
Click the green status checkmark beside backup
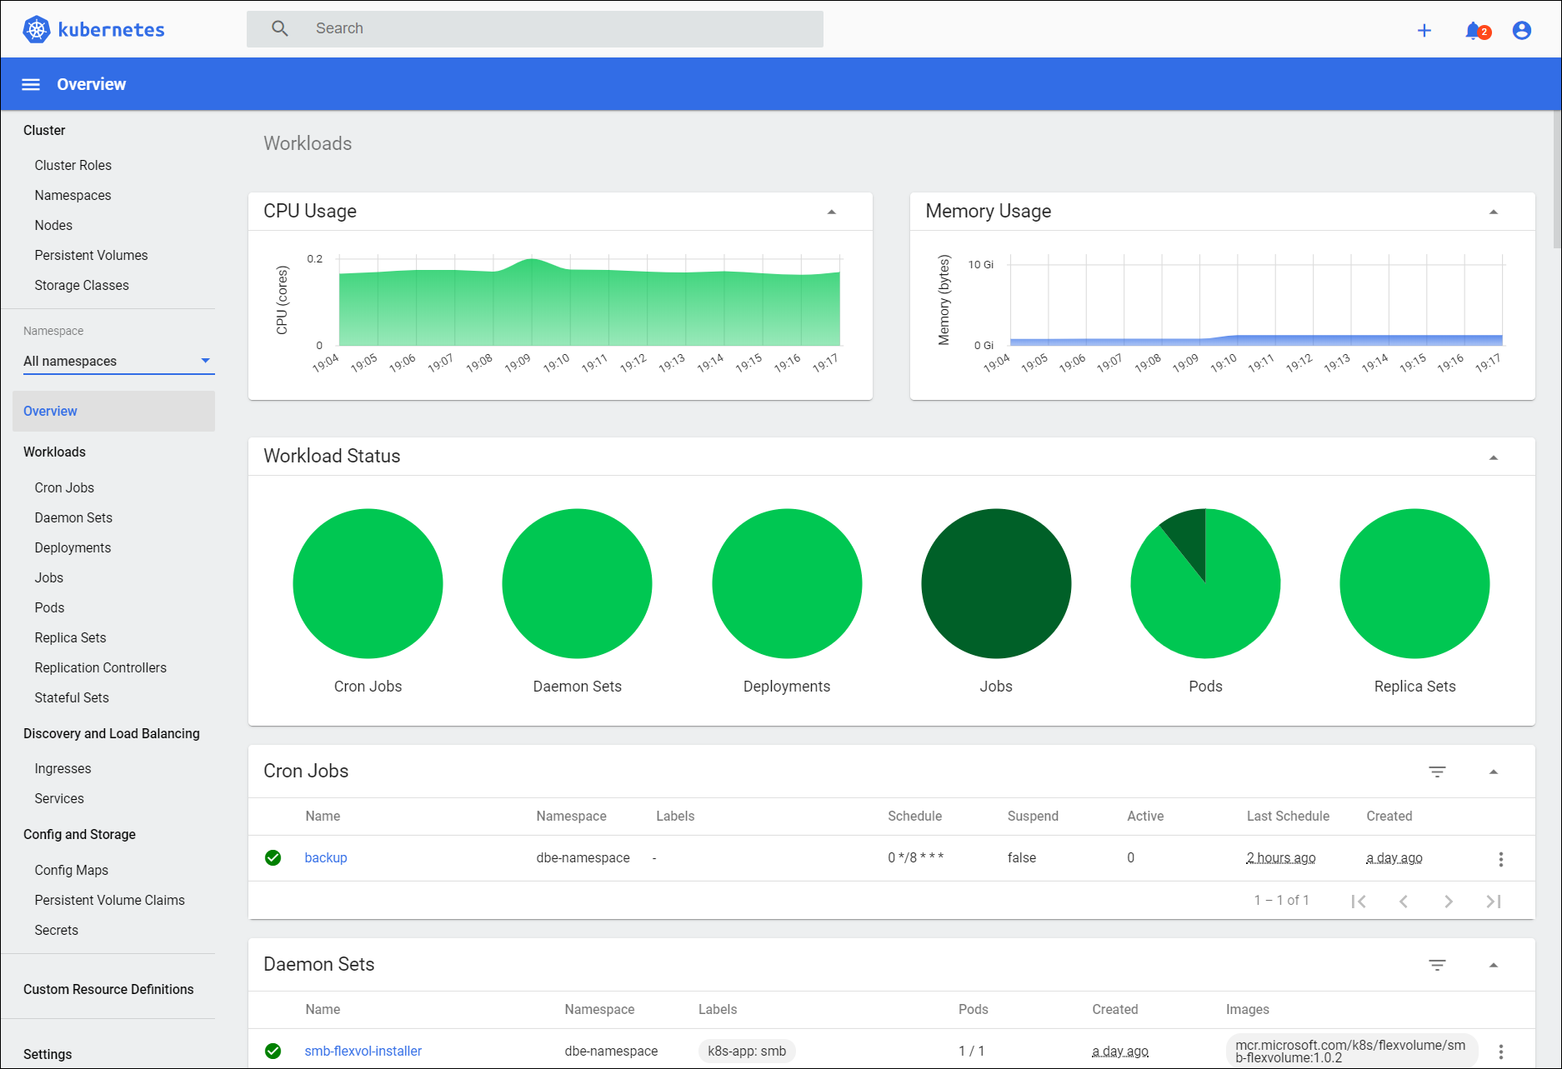point(273,857)
